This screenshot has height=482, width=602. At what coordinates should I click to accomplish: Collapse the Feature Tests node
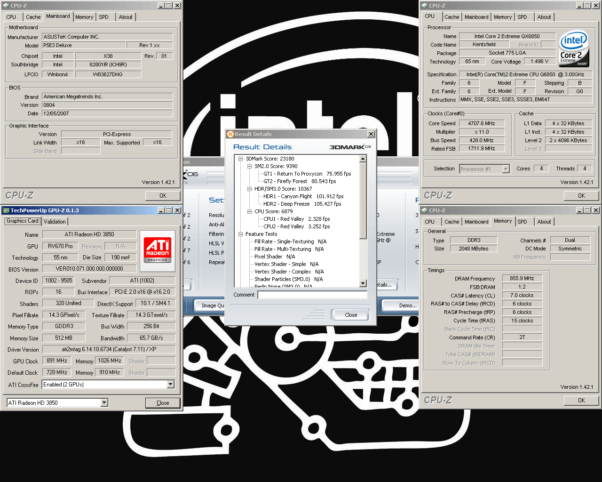(x=240, y=234)
